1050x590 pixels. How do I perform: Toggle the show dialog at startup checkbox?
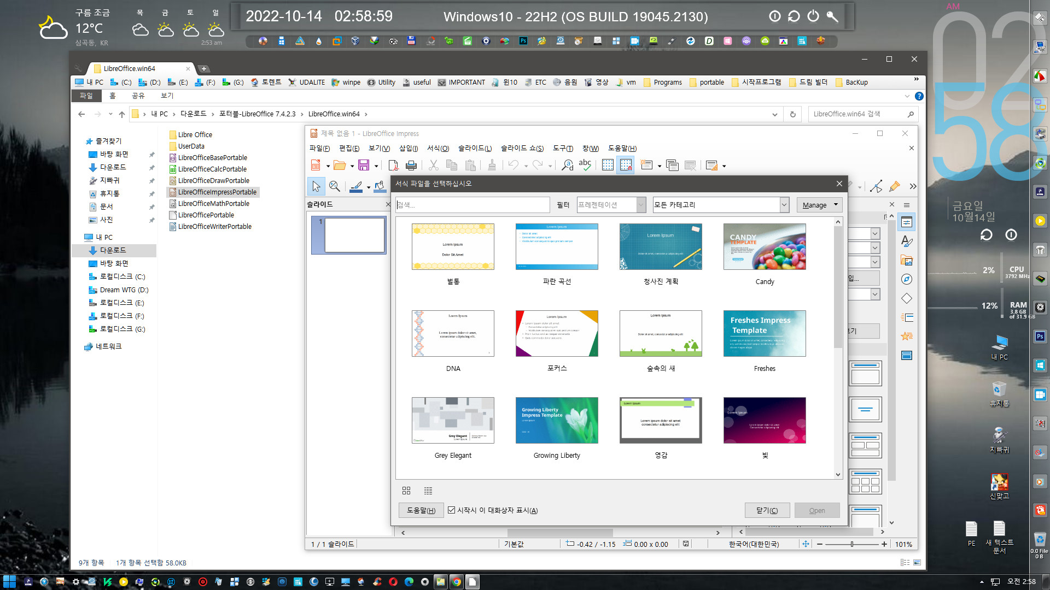[x=451, y=510]
